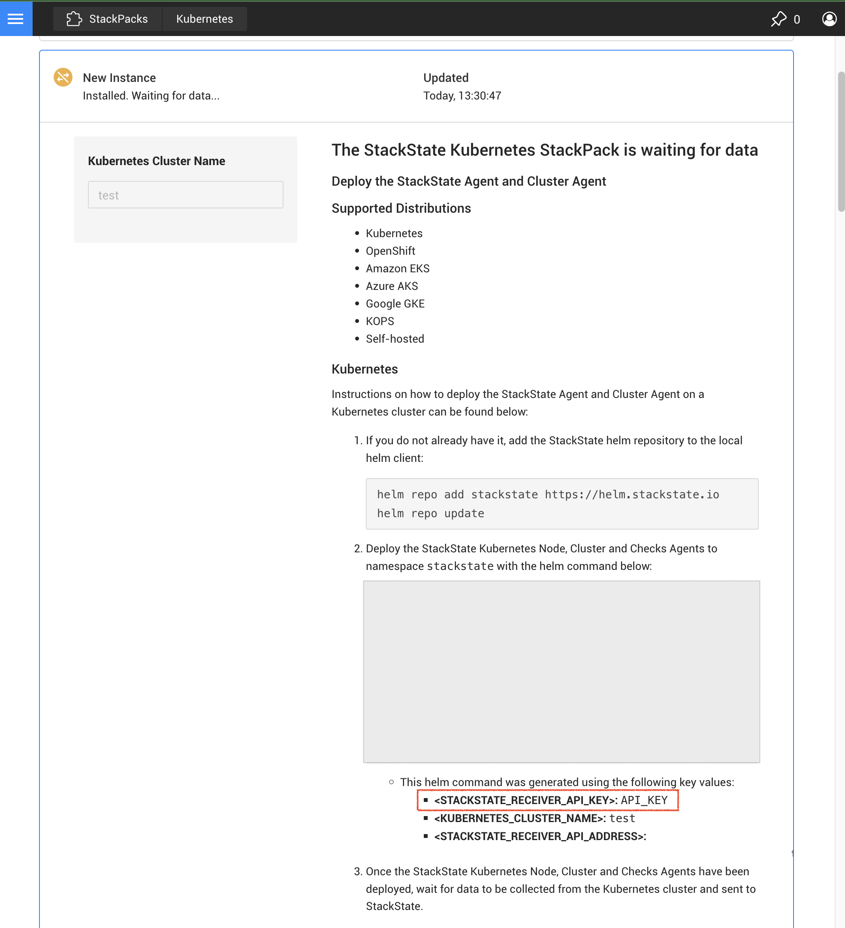Click the orange waiting-for-data status icon
This screenshot has width=845, height=928.
[x=63, y=77]
